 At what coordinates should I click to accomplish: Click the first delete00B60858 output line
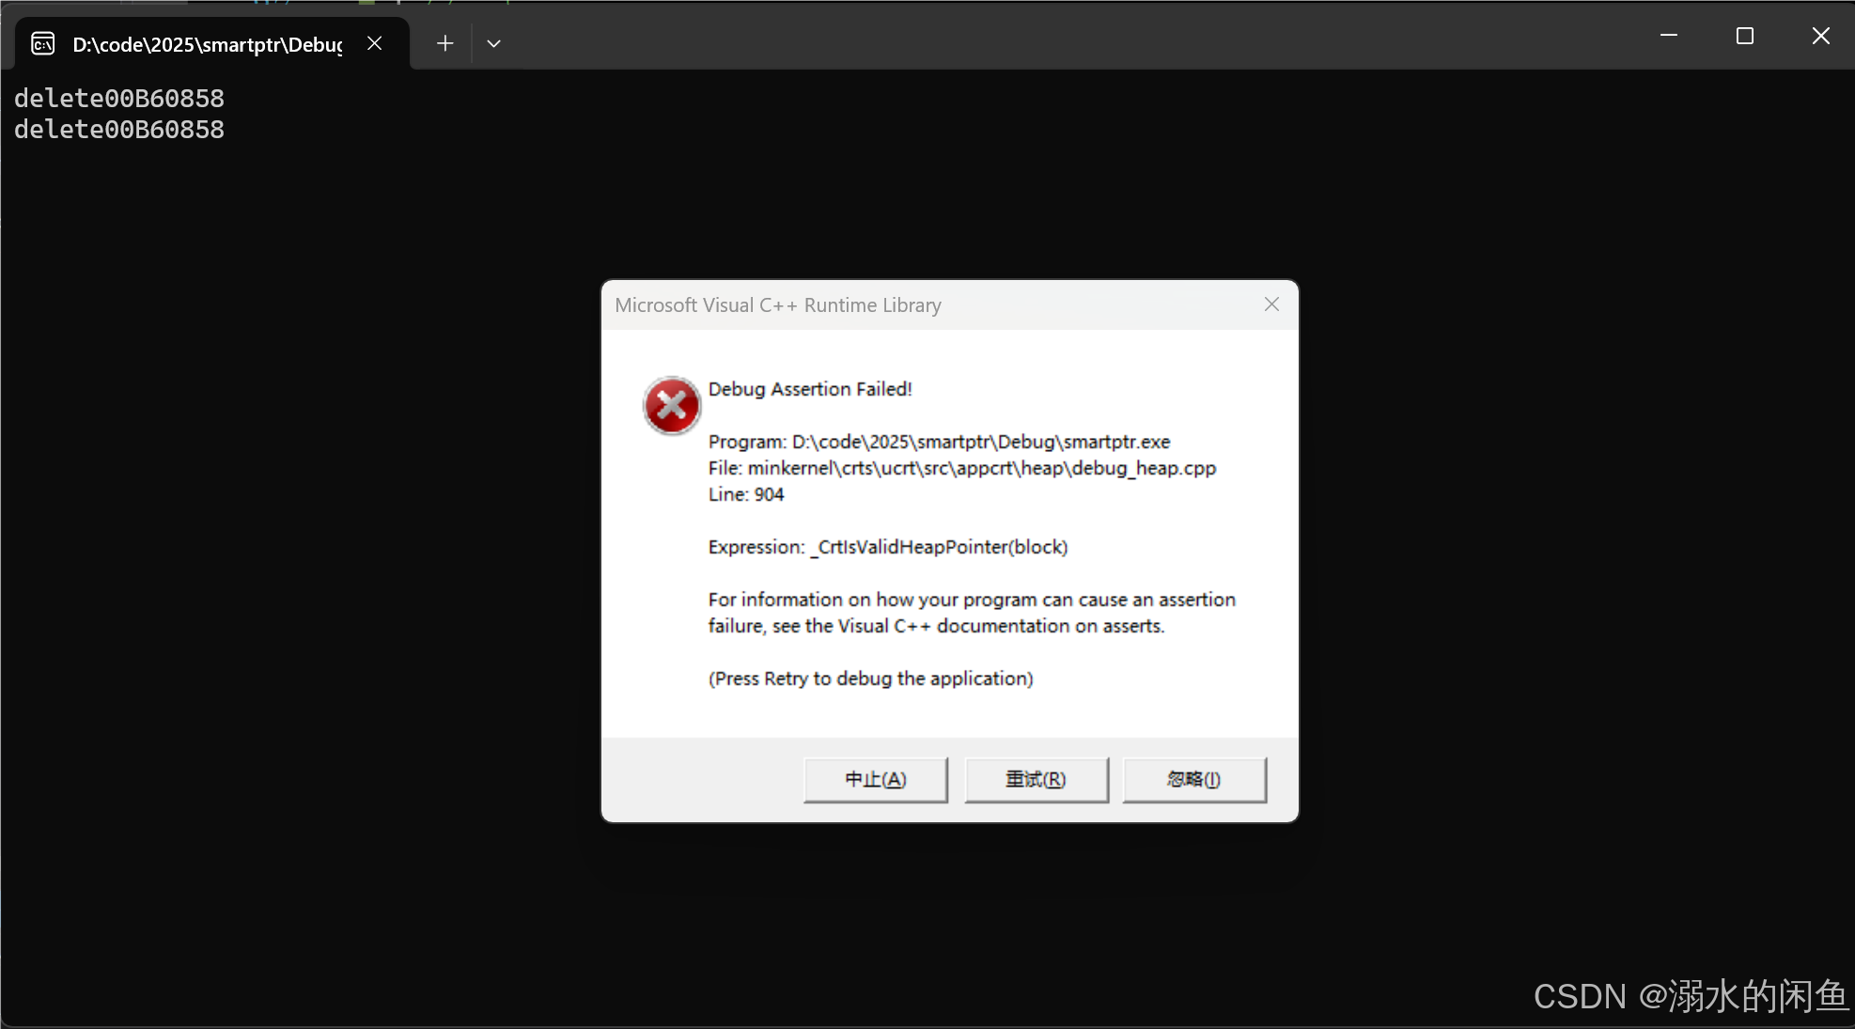pyautogui.click(x=119, y=99)
